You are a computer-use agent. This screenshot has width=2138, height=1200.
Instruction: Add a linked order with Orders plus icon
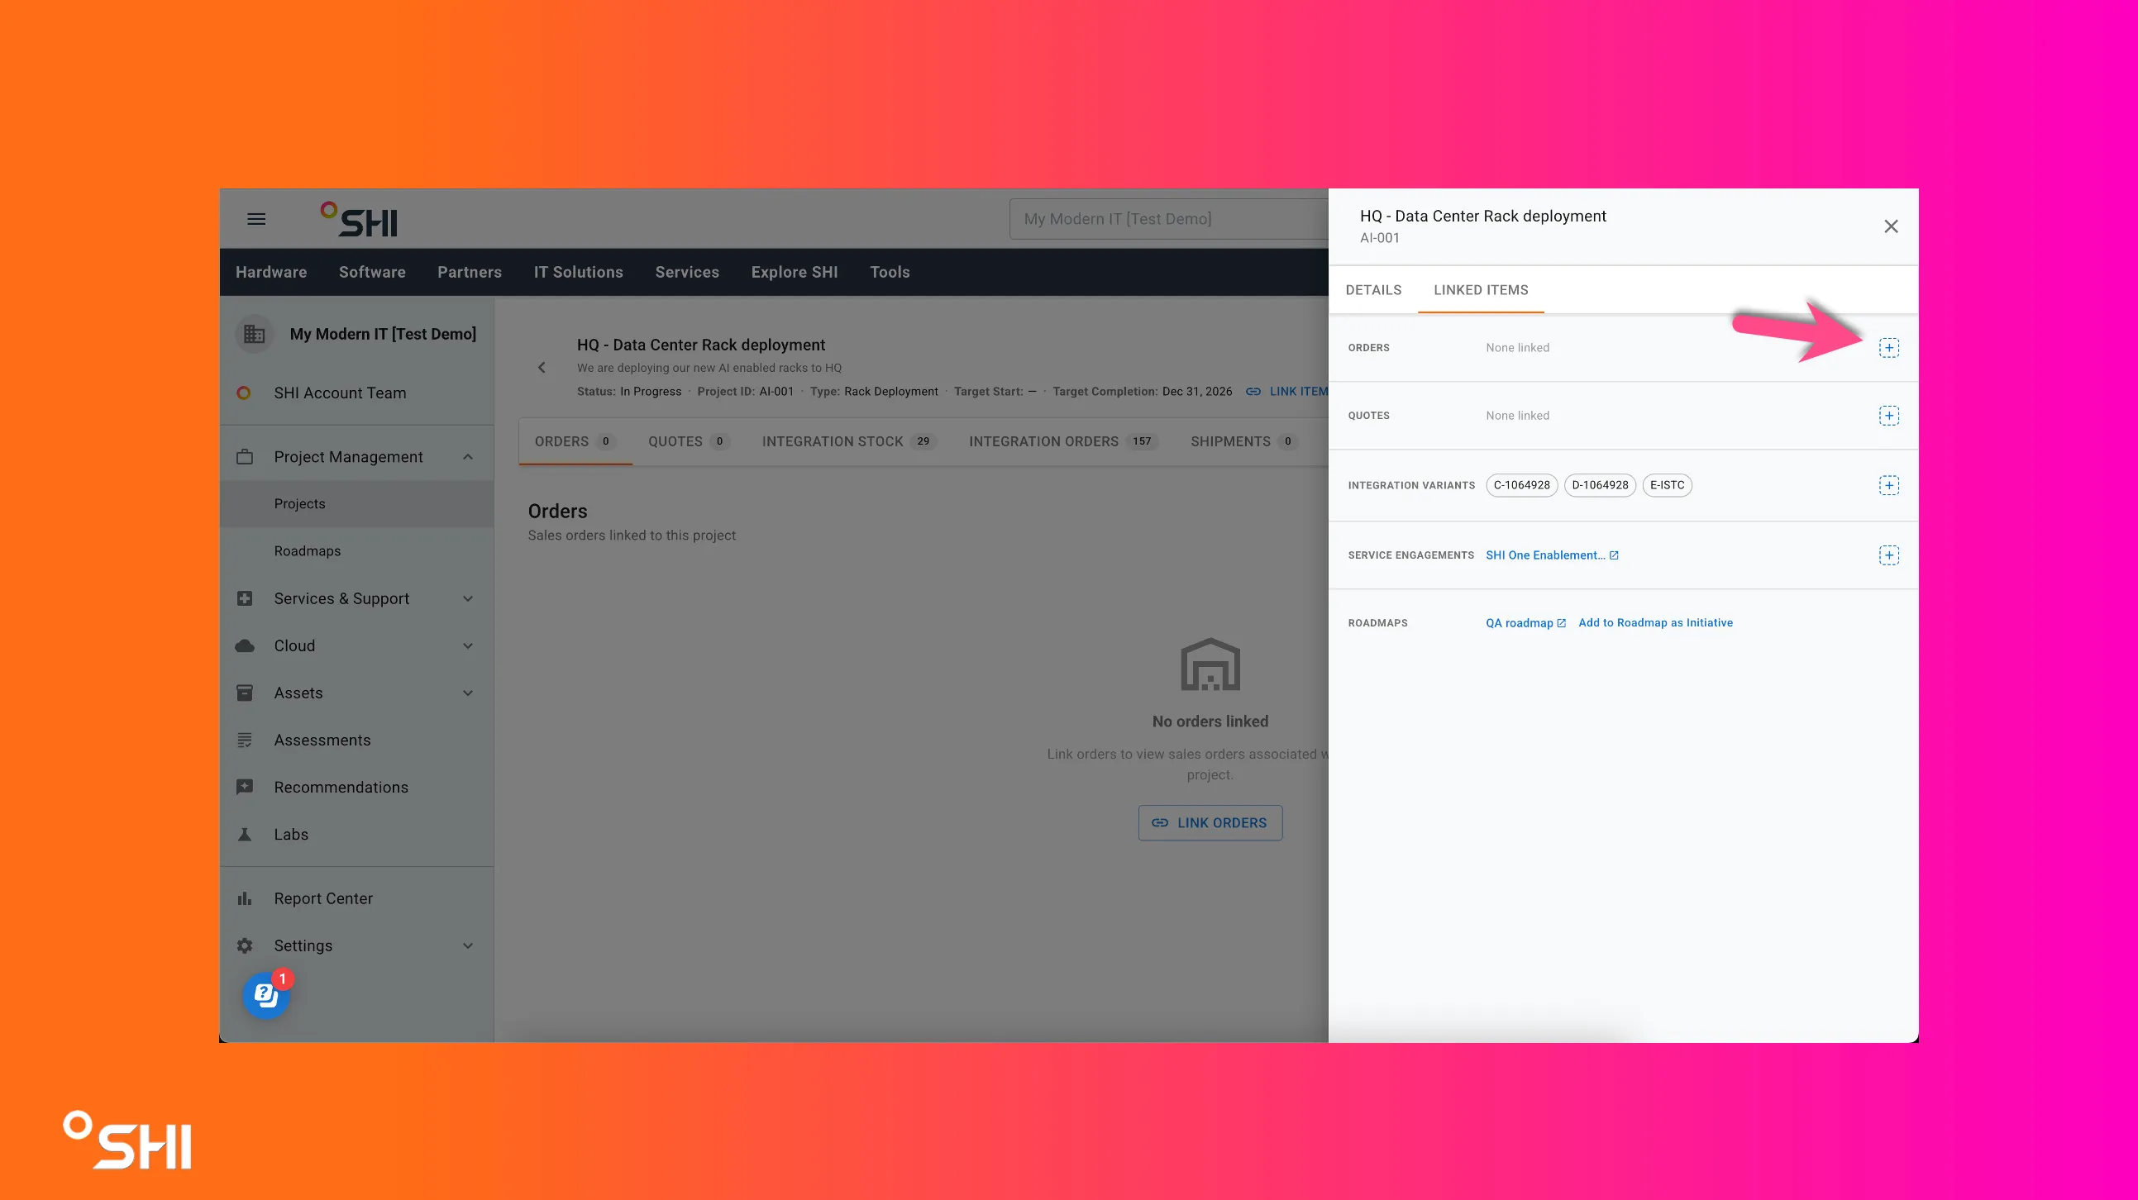tap(1888, 348)
